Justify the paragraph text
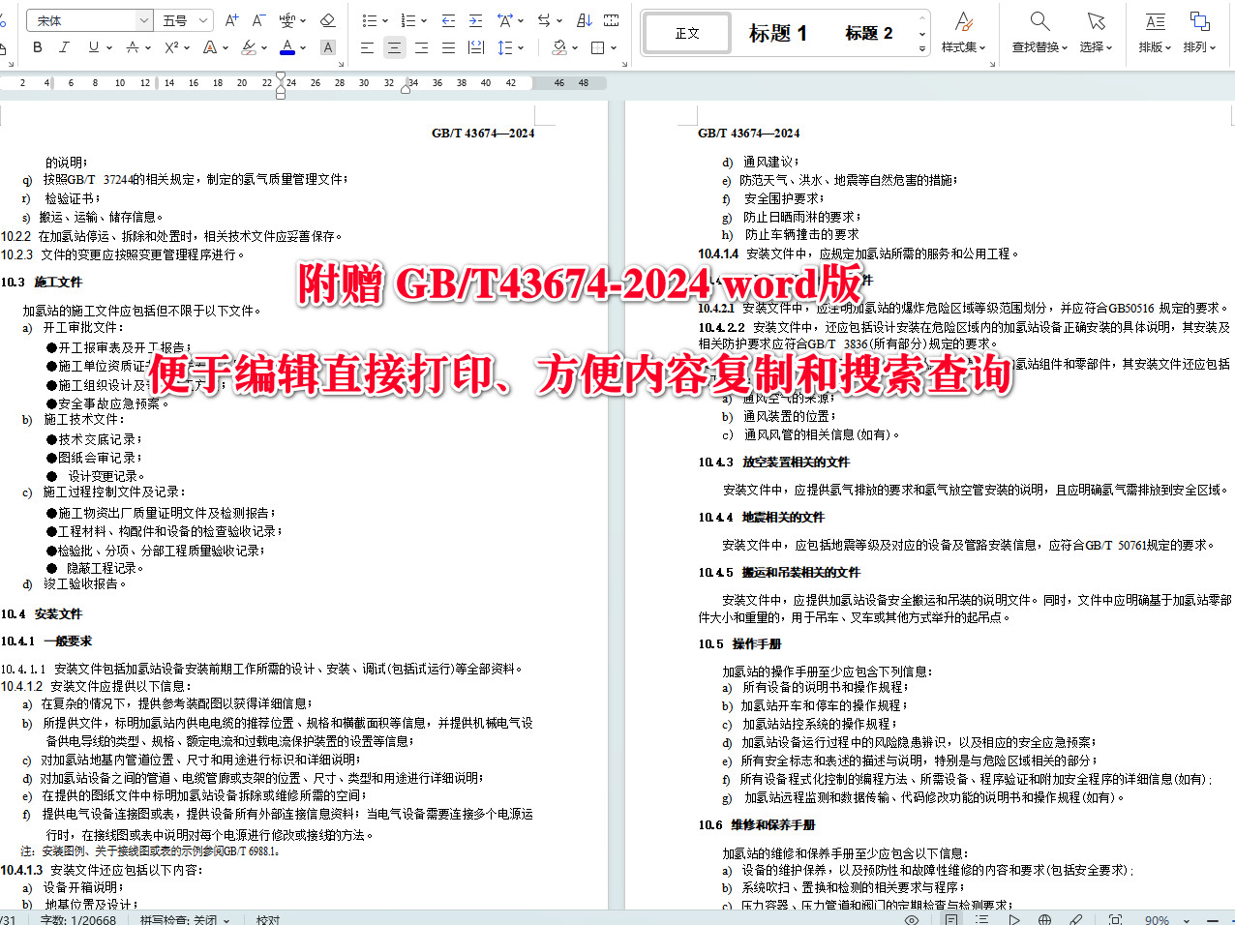 pos(448,47)
